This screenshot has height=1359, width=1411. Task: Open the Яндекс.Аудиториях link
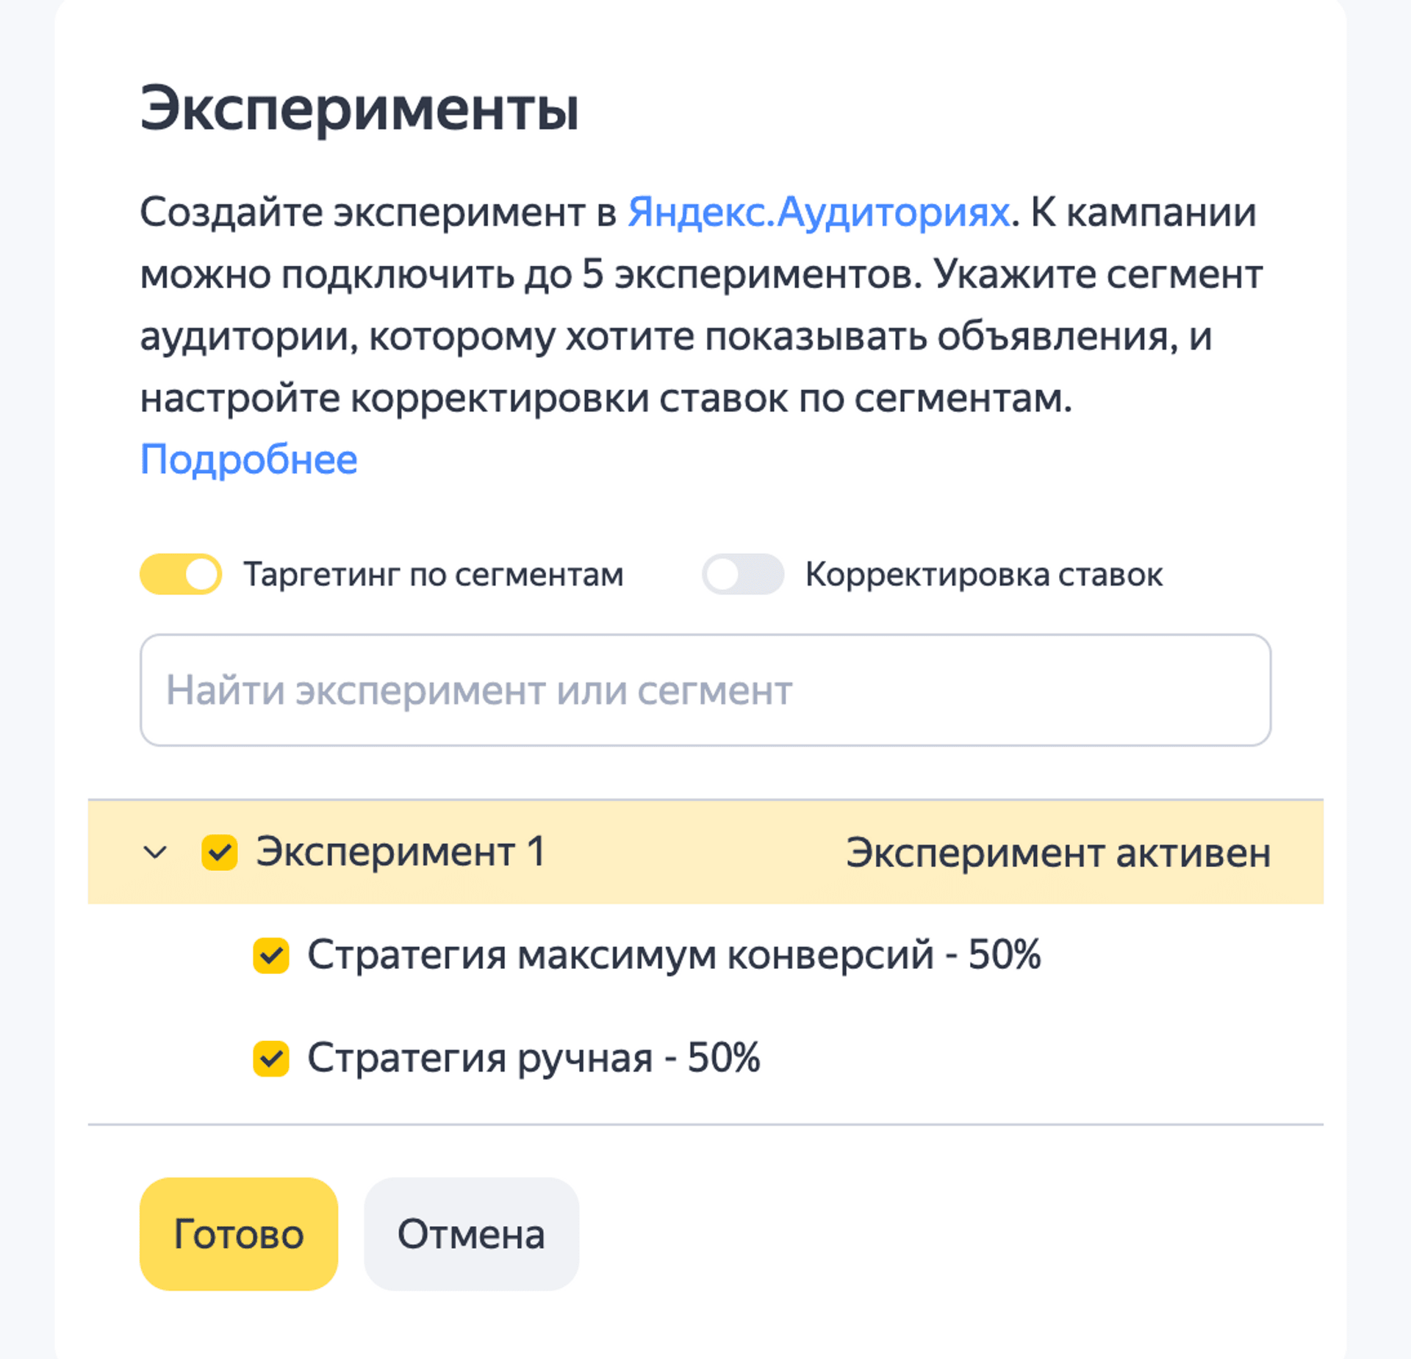[x=818, y=213]
